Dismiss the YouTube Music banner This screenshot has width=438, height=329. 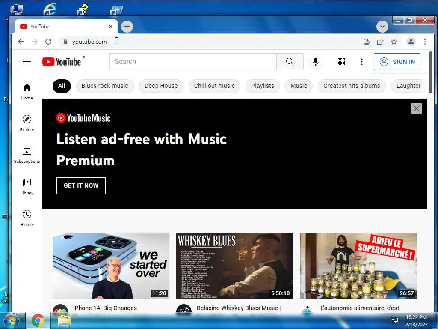pos(416,108)
